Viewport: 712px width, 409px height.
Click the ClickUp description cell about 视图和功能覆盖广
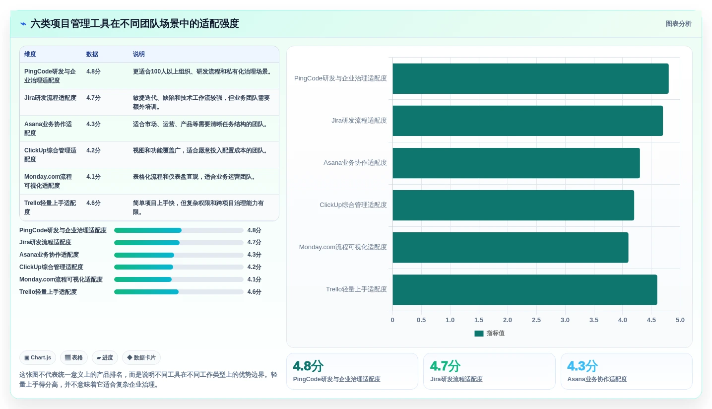tap(201, 150)
